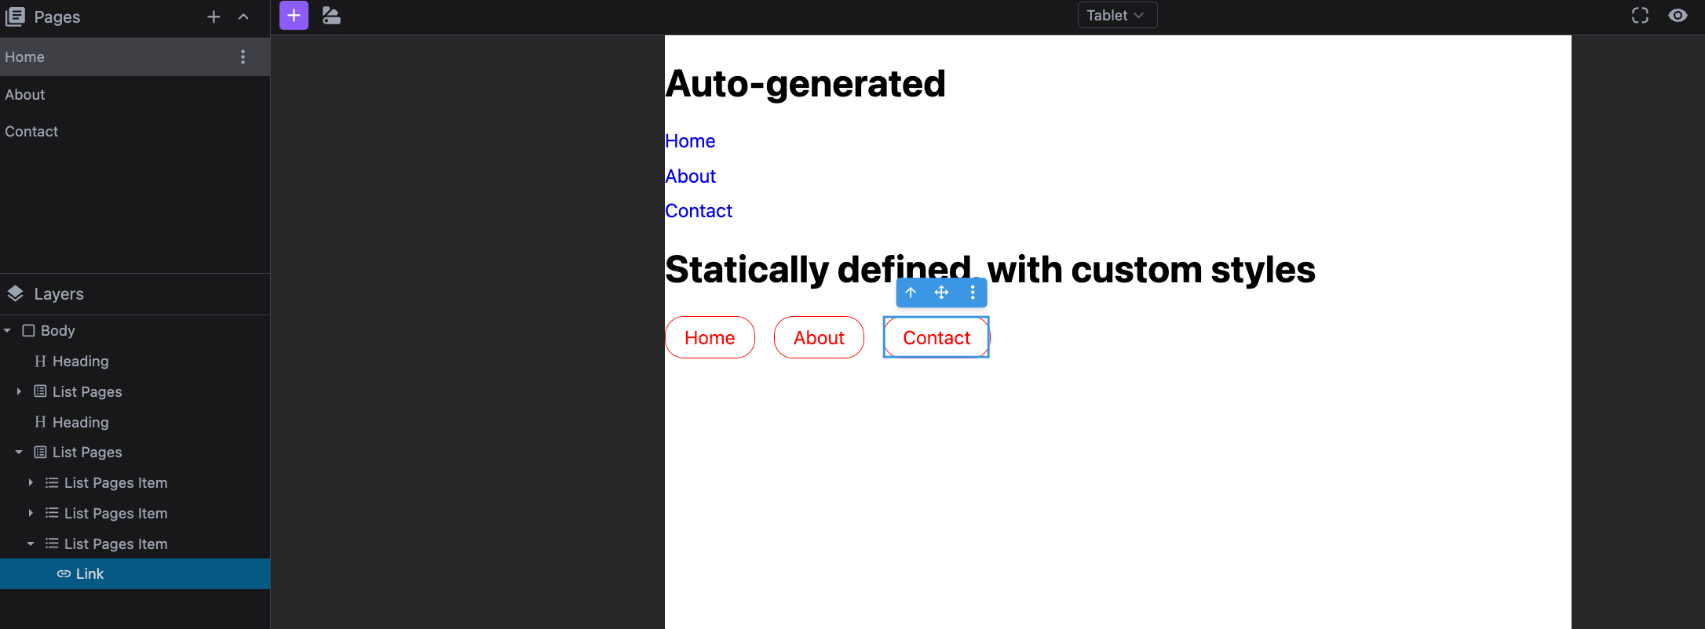The image size is (1705, 629).
Task: Click the blue Home link
Action: click(x=690, y=141)
